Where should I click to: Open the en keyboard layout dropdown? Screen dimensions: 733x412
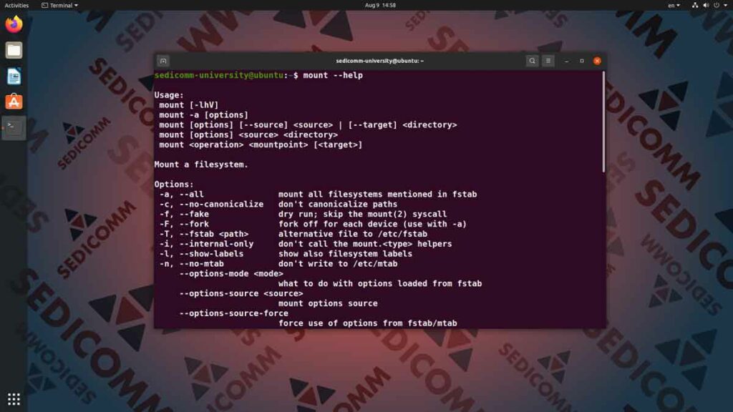674,5
